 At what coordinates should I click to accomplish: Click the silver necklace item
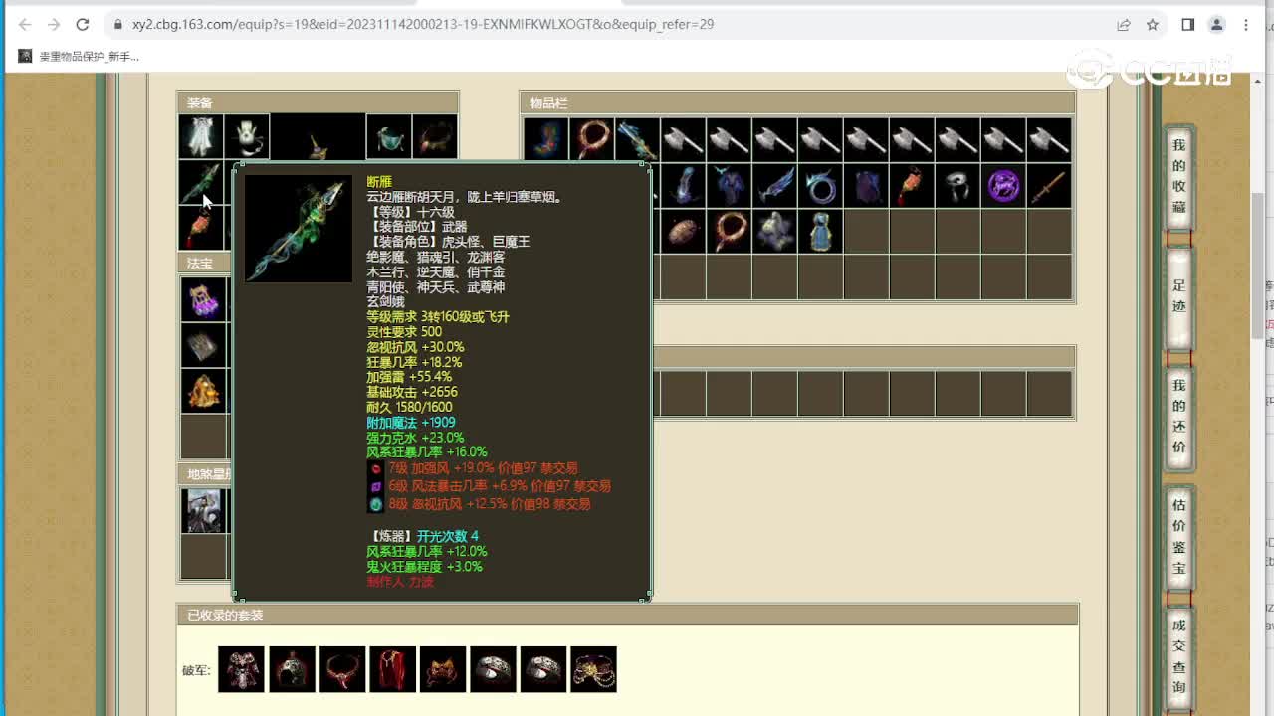click(957, 185)
